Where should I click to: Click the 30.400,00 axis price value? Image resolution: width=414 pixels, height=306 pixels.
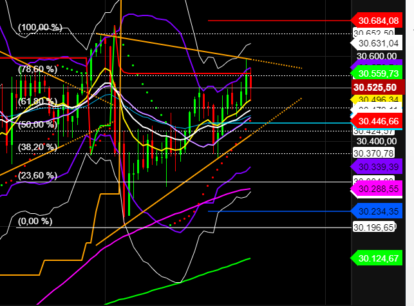tap(377, 141)
